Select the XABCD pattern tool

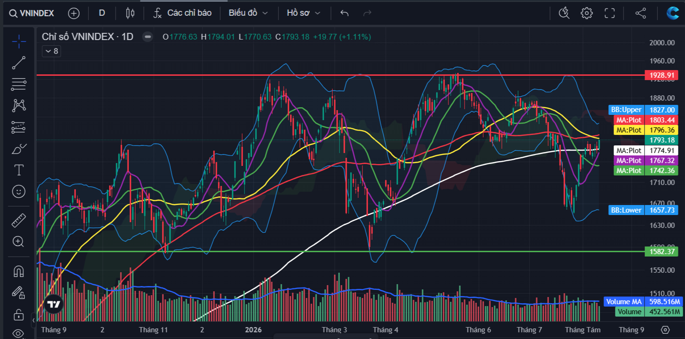(19, 105)
